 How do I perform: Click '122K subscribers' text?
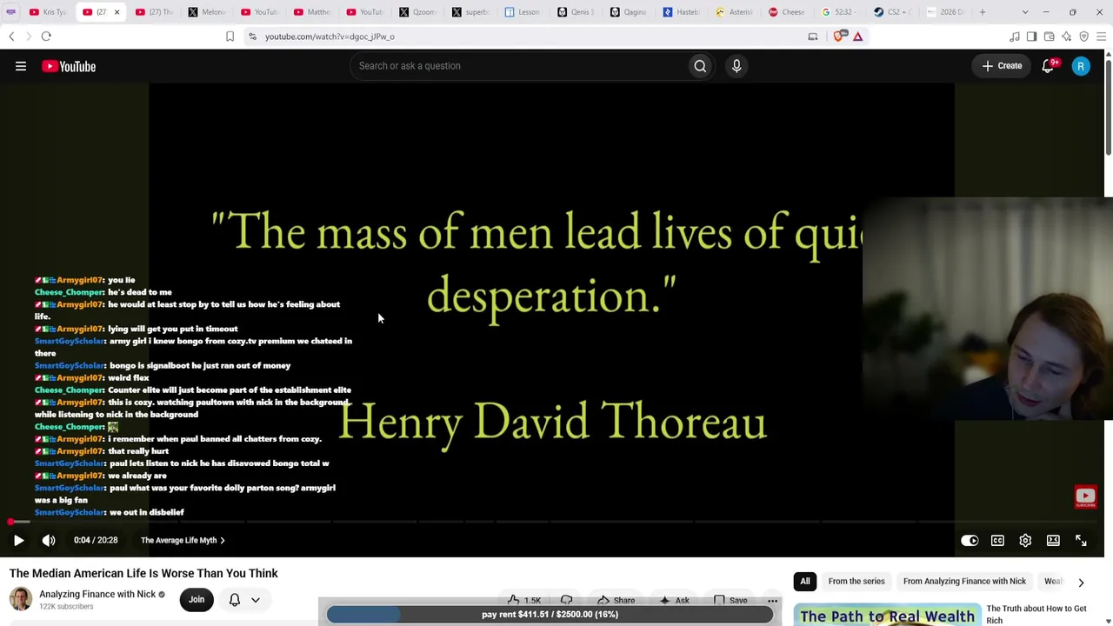point(66,607)
